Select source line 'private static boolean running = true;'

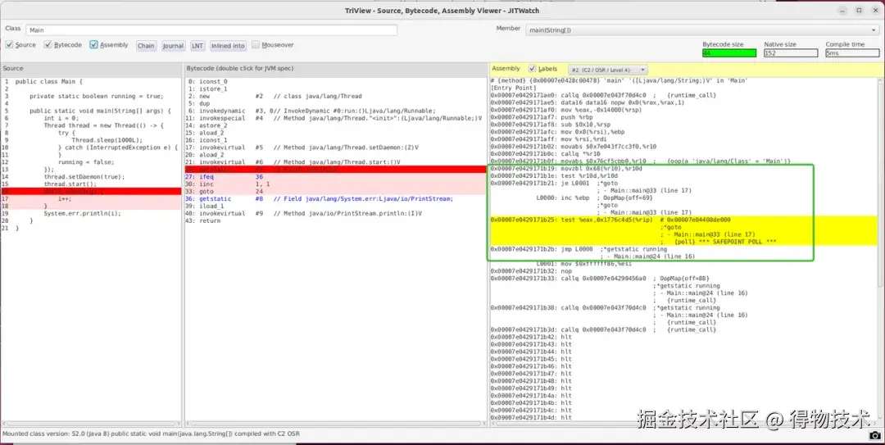pyautogui.click(x=96, y=96)
